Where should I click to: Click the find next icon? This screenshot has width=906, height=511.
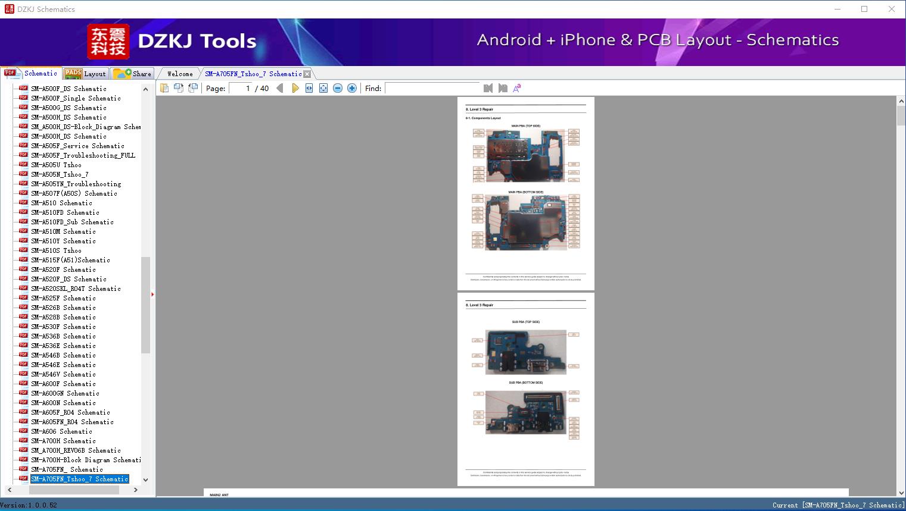[x=503, y=88]
